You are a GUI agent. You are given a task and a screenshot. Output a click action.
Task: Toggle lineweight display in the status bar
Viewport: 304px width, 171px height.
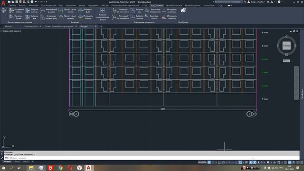(x=247, y=162)
